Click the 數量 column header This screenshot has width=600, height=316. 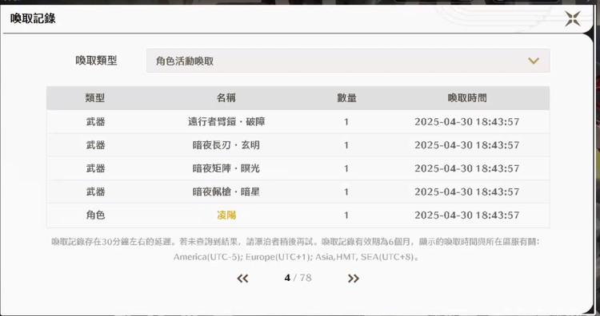coord(346,97)
